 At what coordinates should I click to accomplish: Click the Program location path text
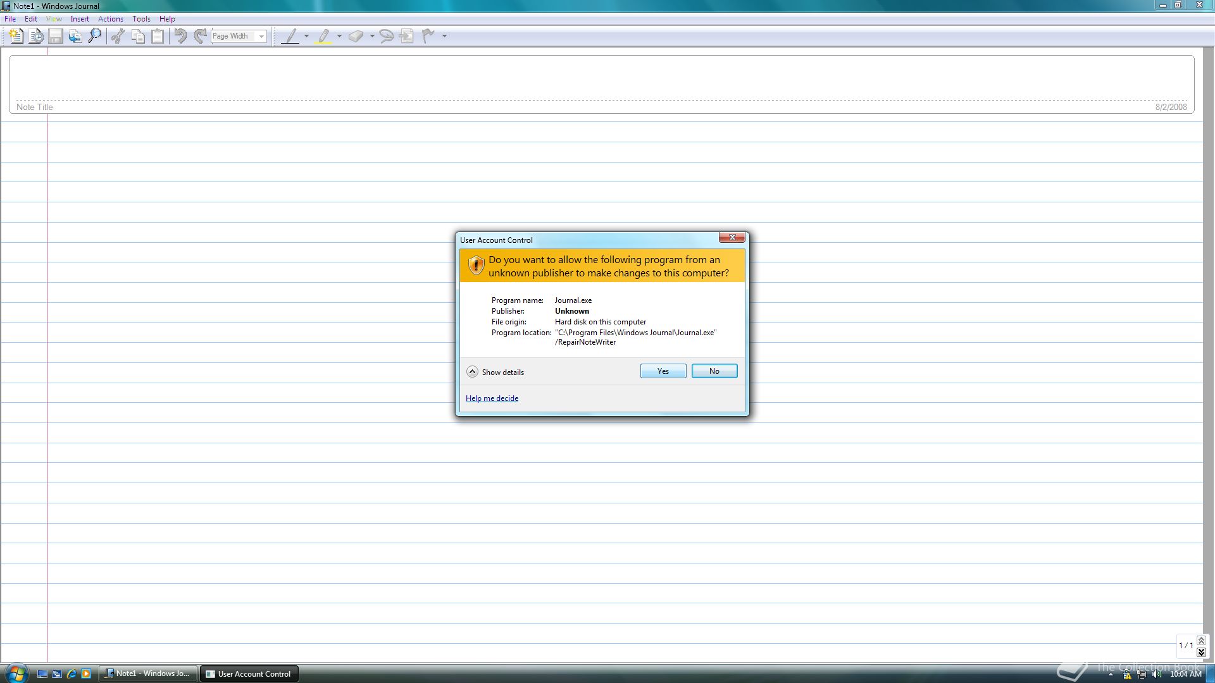tap(636, 337)
